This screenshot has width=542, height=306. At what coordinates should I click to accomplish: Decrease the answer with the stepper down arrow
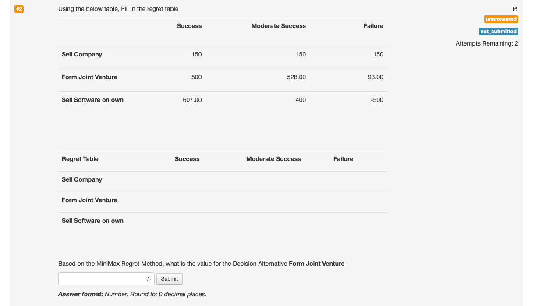[148, 281]
